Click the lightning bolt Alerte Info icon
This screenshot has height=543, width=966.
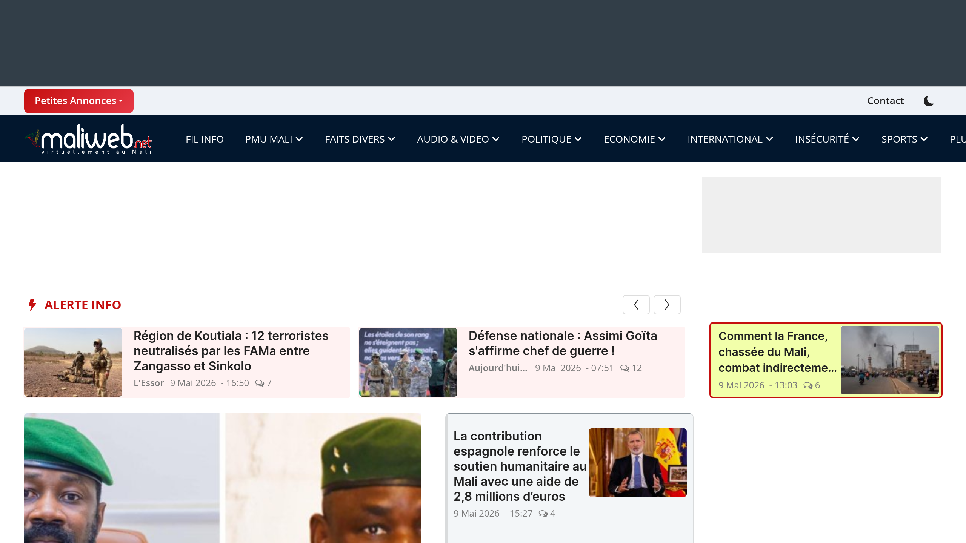point(32,305)
